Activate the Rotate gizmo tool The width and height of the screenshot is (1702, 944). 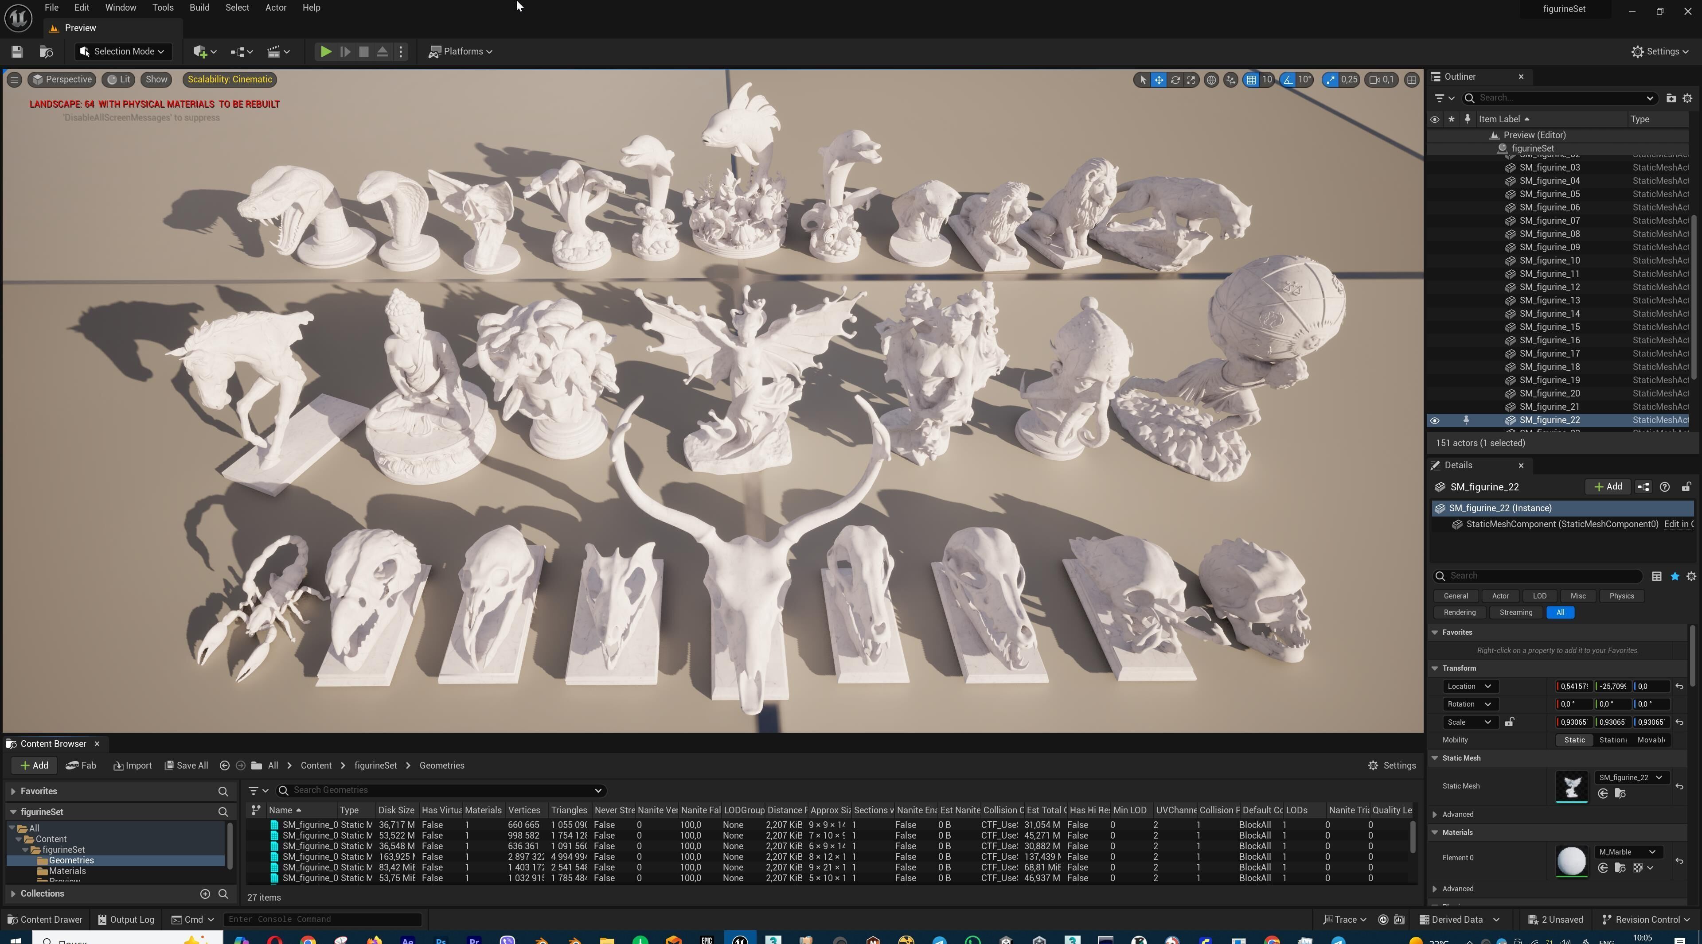(1175, 80)
